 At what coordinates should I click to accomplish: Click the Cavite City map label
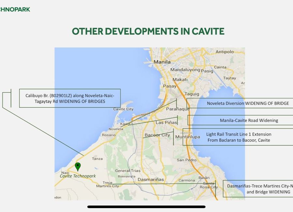pos(123,109)
